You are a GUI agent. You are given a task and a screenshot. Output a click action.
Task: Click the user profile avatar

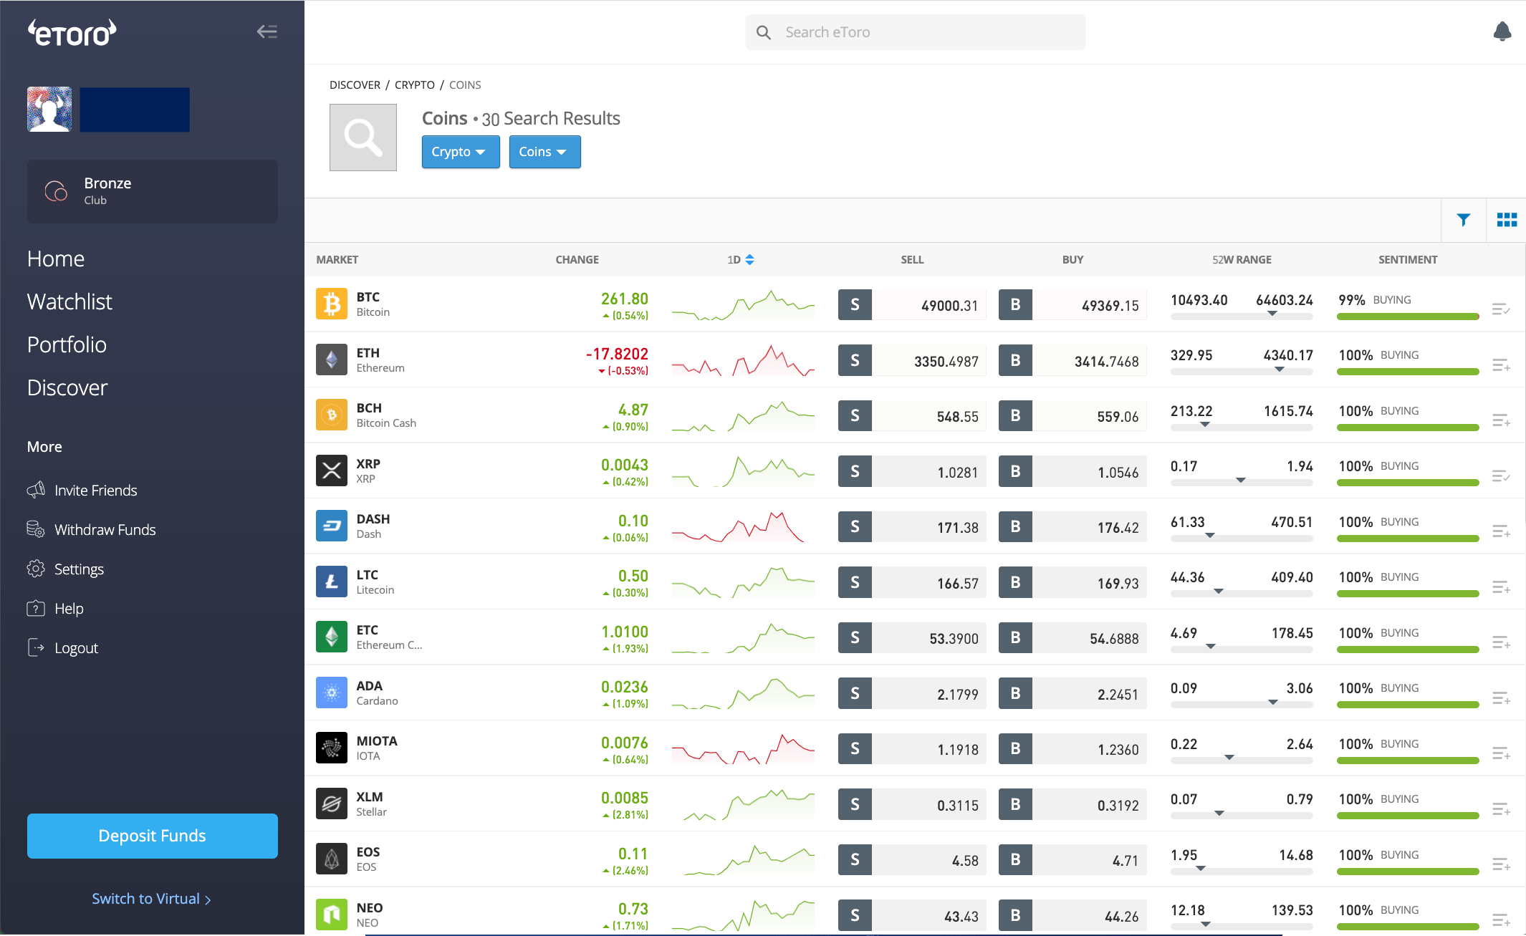[49, 110]
